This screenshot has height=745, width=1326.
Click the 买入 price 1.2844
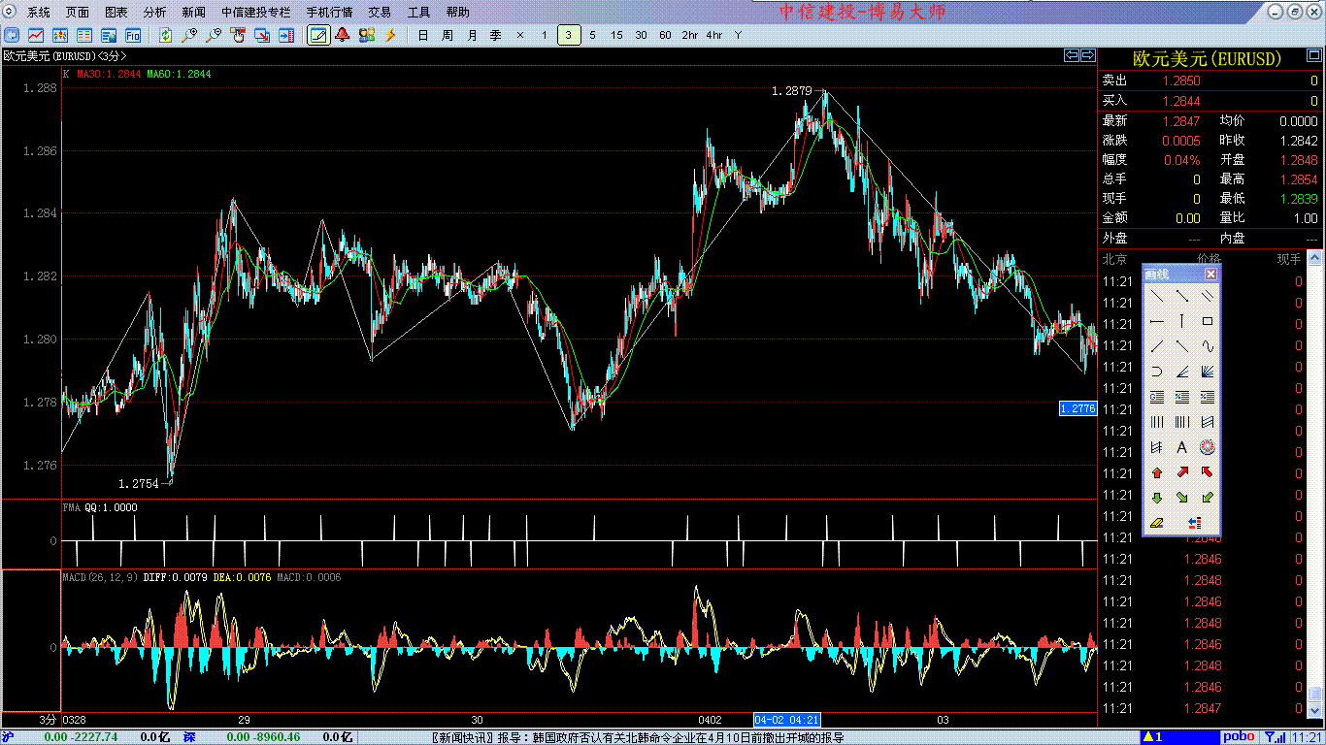[1181, 101]
